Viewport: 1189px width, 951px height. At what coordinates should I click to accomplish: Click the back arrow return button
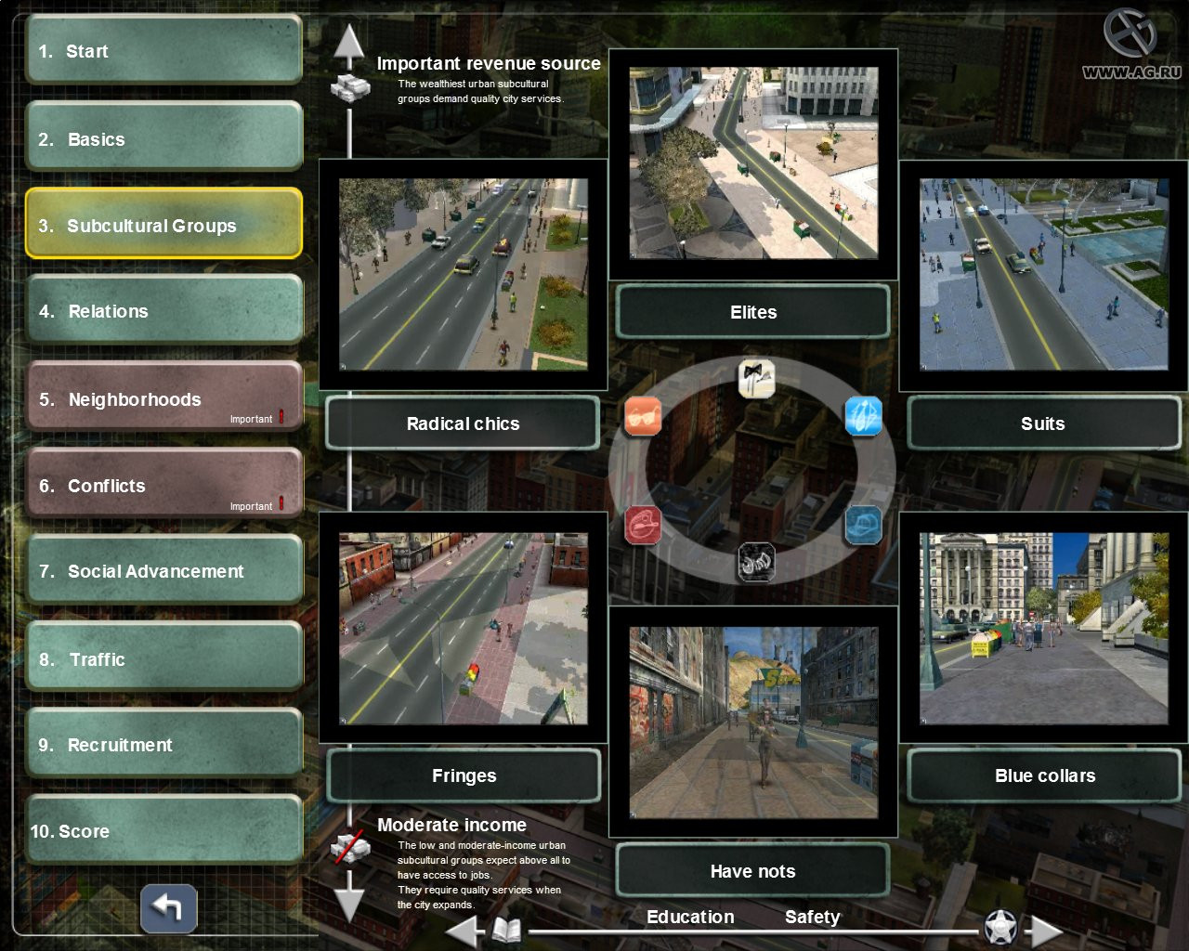[x=169, y=908]
